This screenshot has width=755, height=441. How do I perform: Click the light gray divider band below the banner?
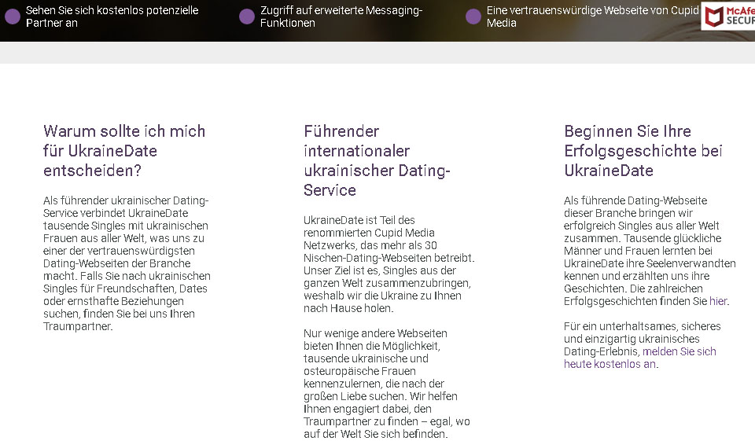tap(377, 53)
